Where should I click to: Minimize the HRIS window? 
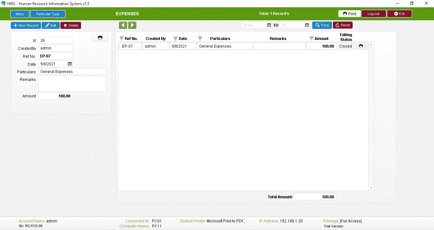point(397,3)
